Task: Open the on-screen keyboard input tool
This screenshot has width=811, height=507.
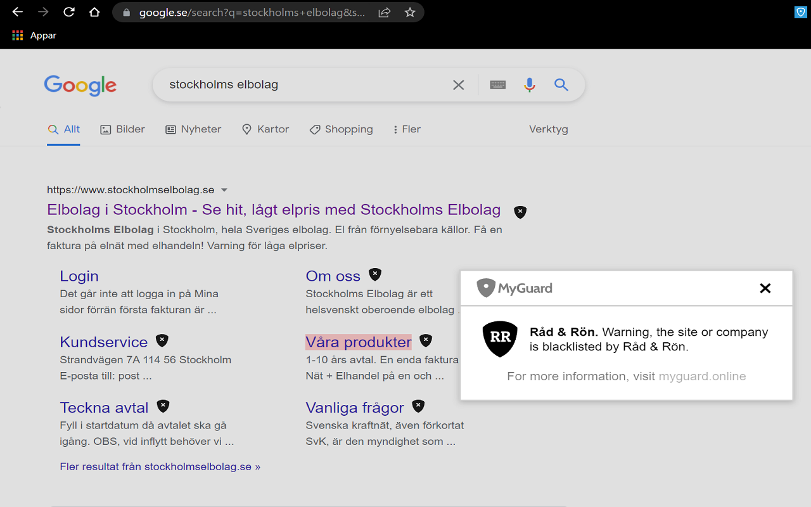Action: tap(498, 85)
